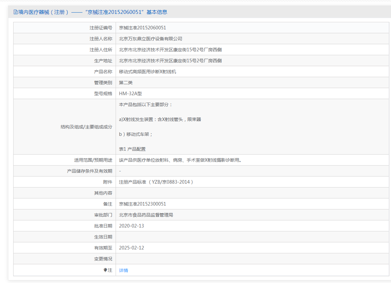The image size is (391, 283).
Task: Click approval department 北京市食品药品监督管理局
Action: tap(146, 215)
